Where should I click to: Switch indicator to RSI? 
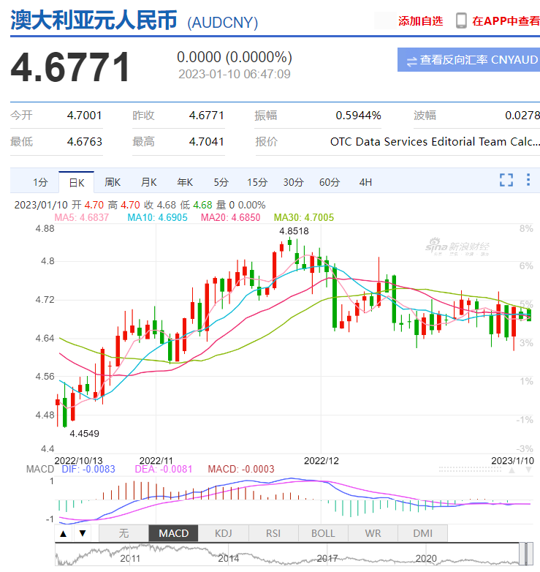[273, 534]
